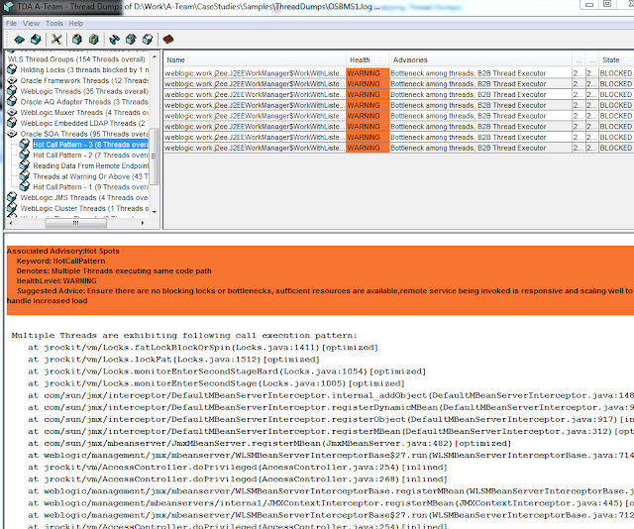Click the tree panel horizontal scrollbar thumb
This screenshot has width=634, height=529.
coord(76,223)
